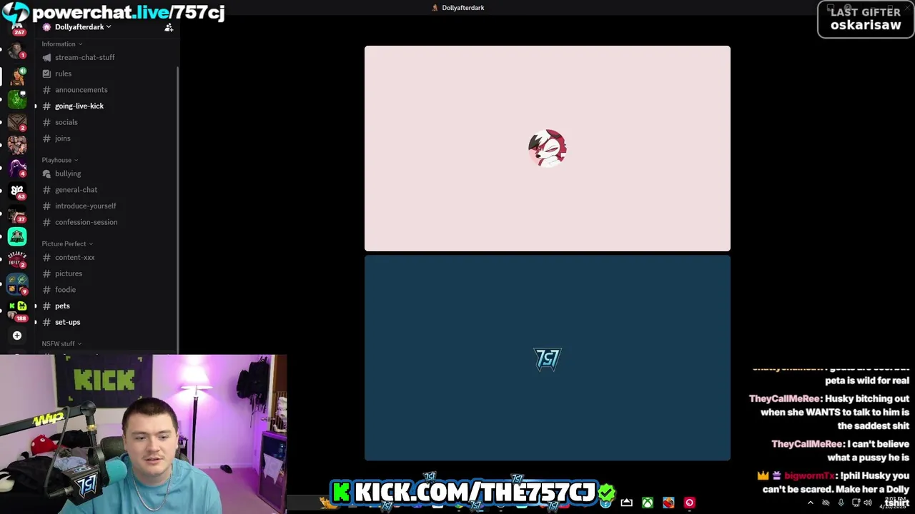Screen dimensions: 915x514
Task: Open the green glowing face server icon
Action: [x=17, y=99]
